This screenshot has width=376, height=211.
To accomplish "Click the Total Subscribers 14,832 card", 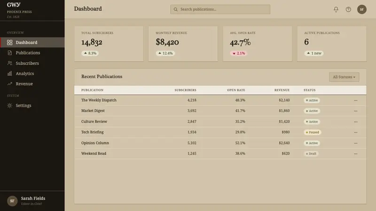I will click(x=109, y=44).
